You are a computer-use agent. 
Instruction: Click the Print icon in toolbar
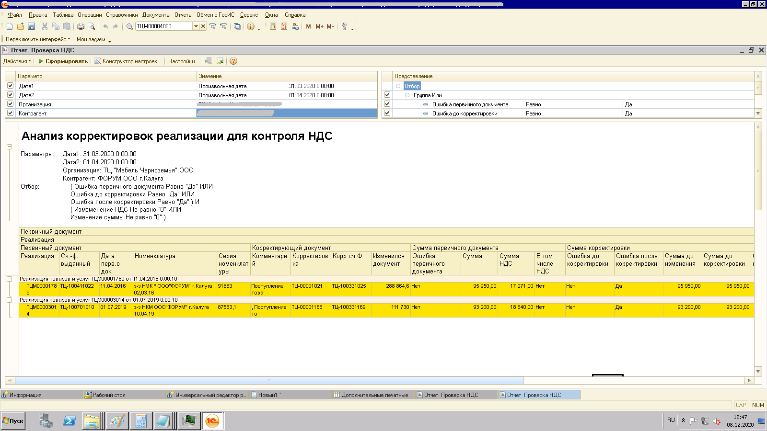point(81,26)
